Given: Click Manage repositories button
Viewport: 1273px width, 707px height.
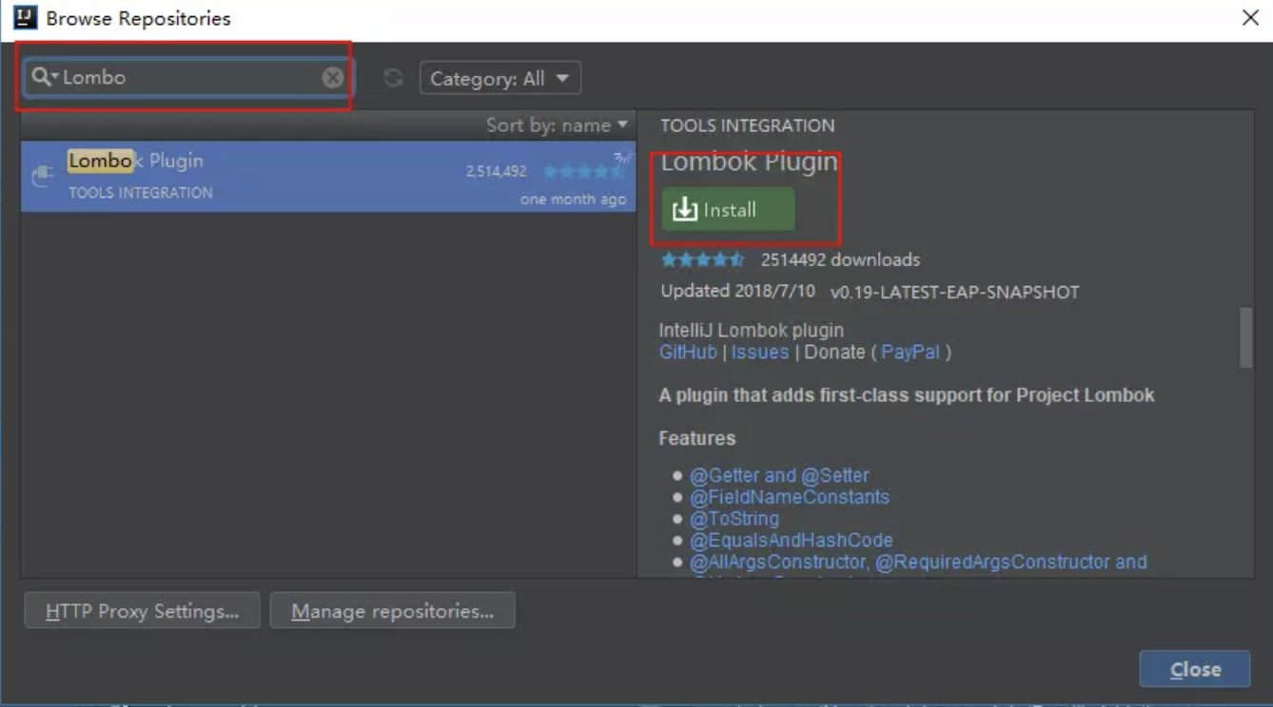Looking at the screenshot, I should tap(392, 611).
